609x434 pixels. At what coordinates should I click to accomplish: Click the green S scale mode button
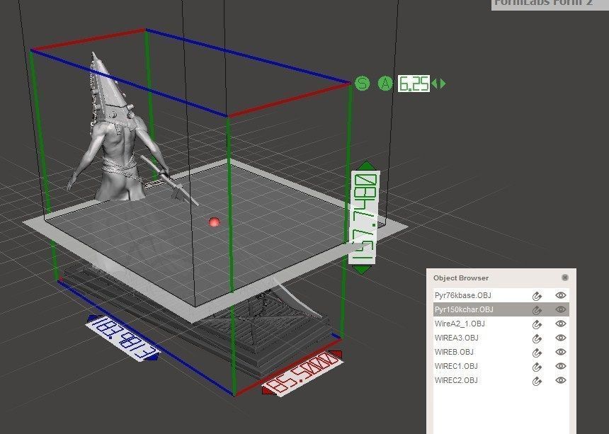pyautogui.click(x=363, y=84)
